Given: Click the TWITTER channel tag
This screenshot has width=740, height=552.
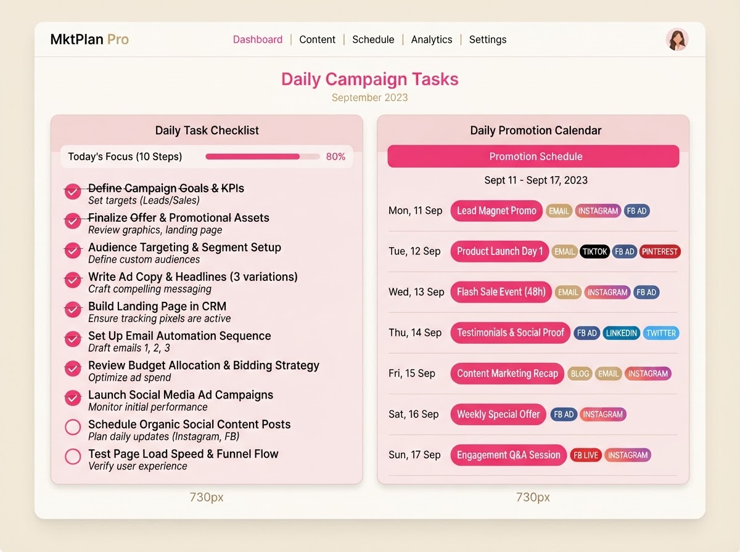Looking at the screenshot, I should (x=661, y=333).
